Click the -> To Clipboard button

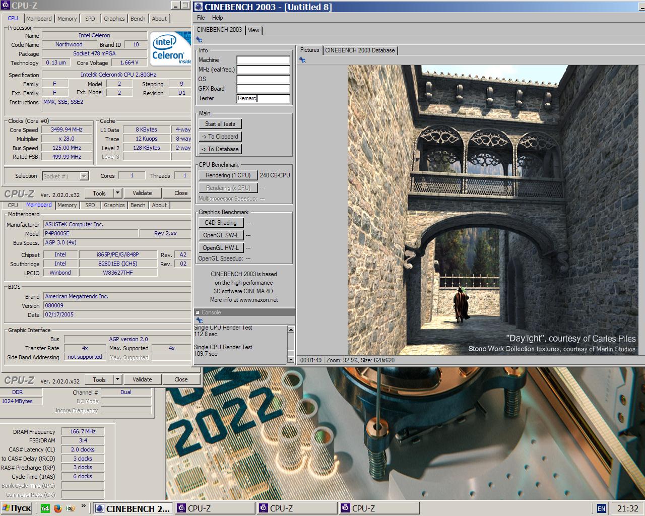(x=220, y=137)
